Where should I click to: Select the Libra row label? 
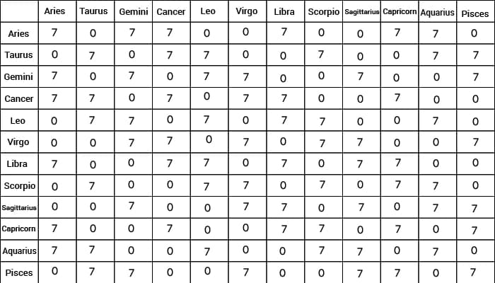(19, 164)
